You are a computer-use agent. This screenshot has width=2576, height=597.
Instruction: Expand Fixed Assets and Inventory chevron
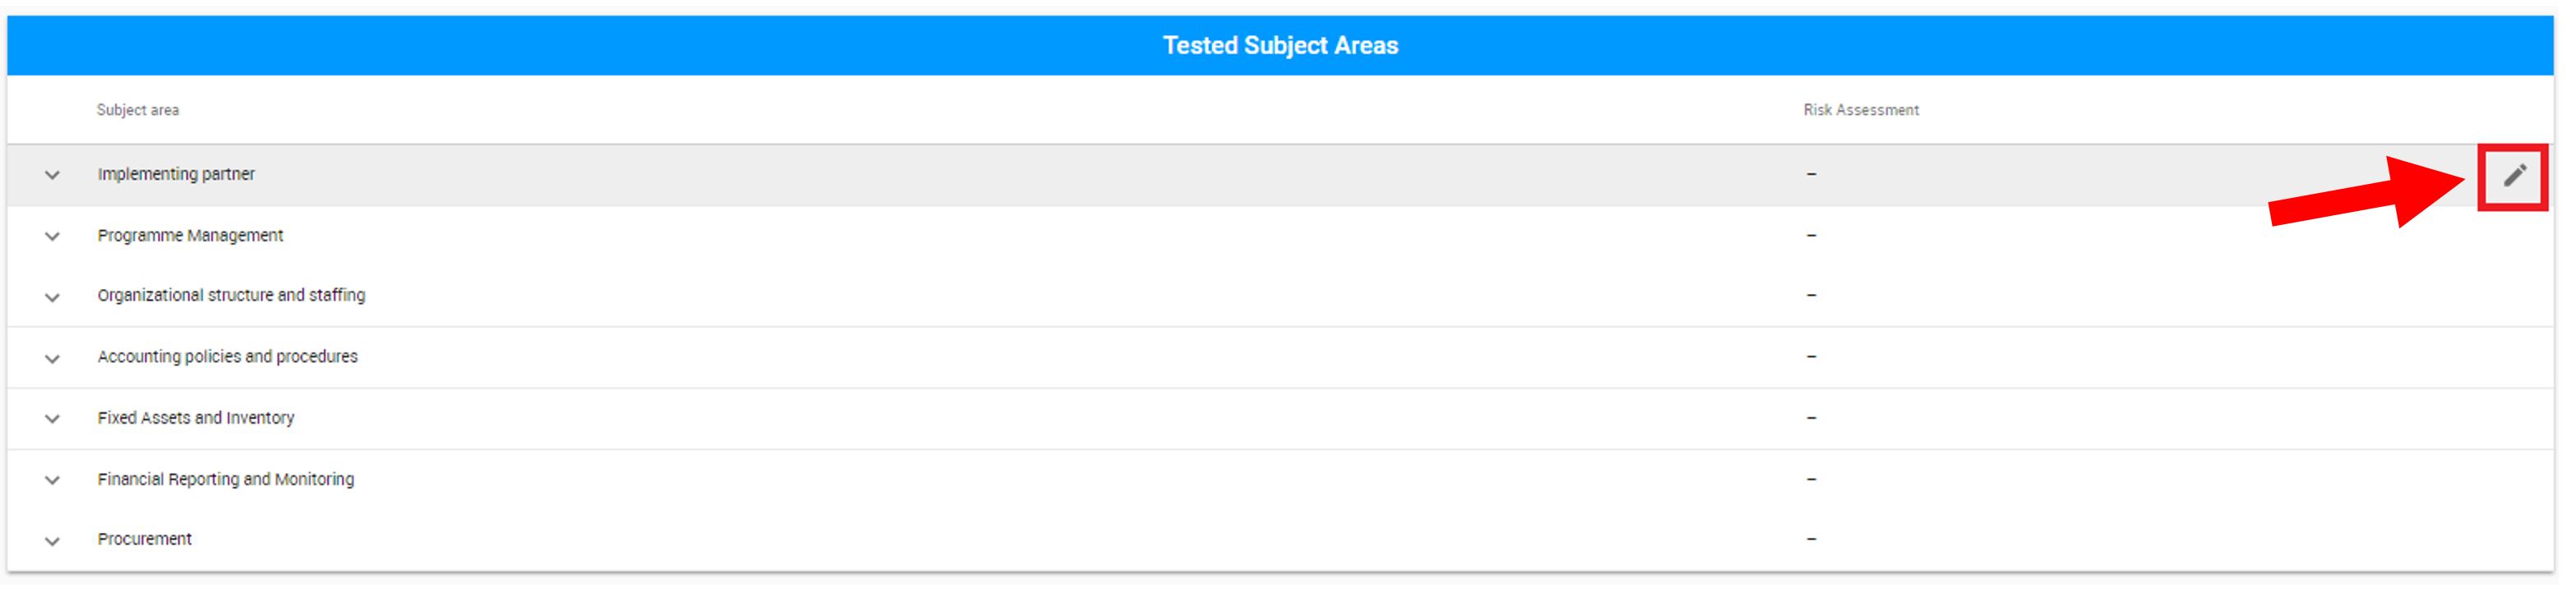coord(52,420)
